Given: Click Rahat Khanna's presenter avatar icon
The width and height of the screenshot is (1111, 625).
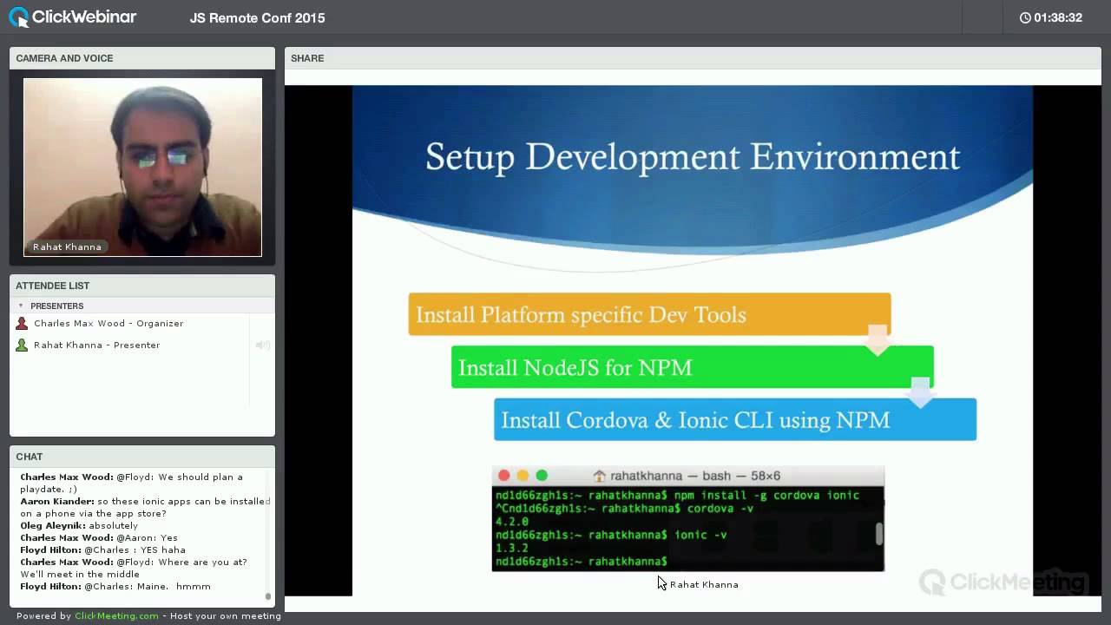Looking at the screenshot, I should [23, 345].
